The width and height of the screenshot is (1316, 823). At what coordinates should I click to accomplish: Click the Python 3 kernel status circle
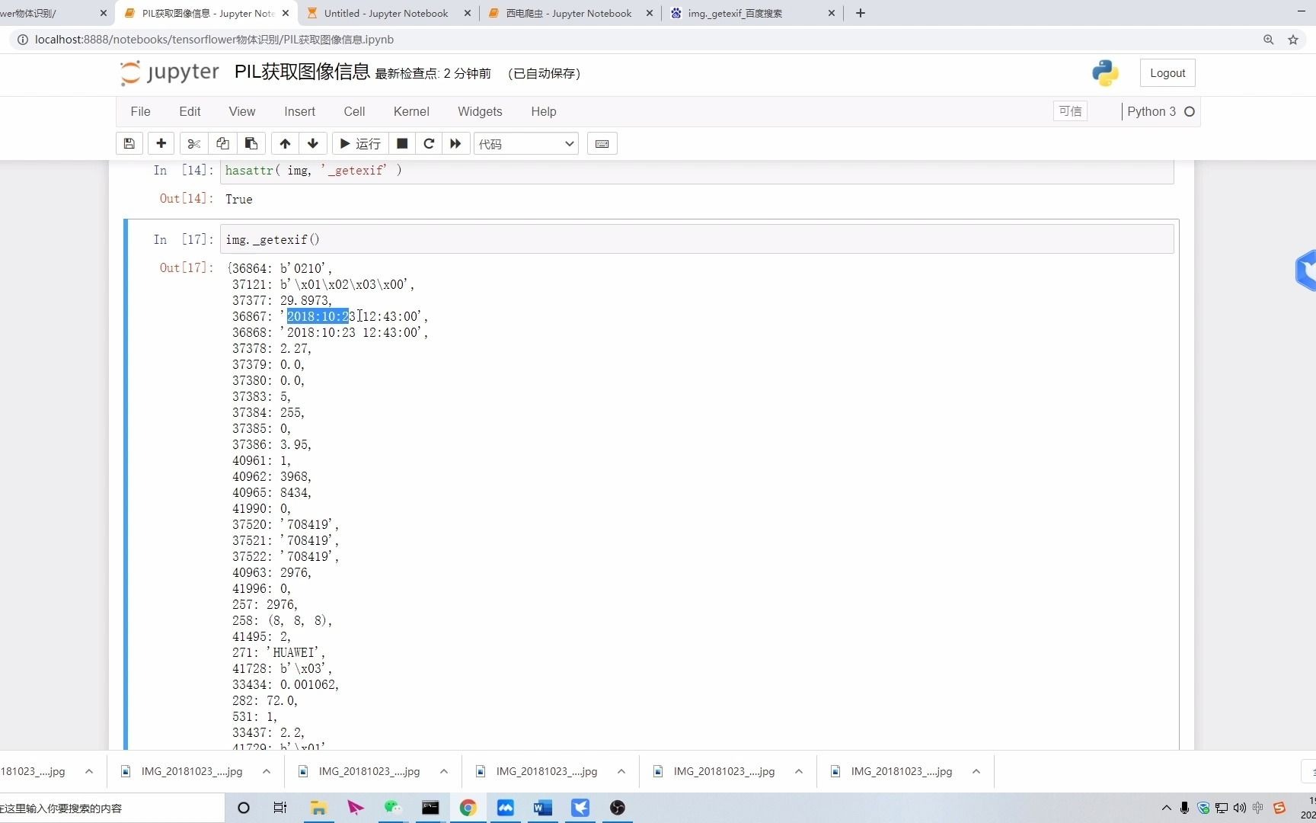tap(1190, 112)
